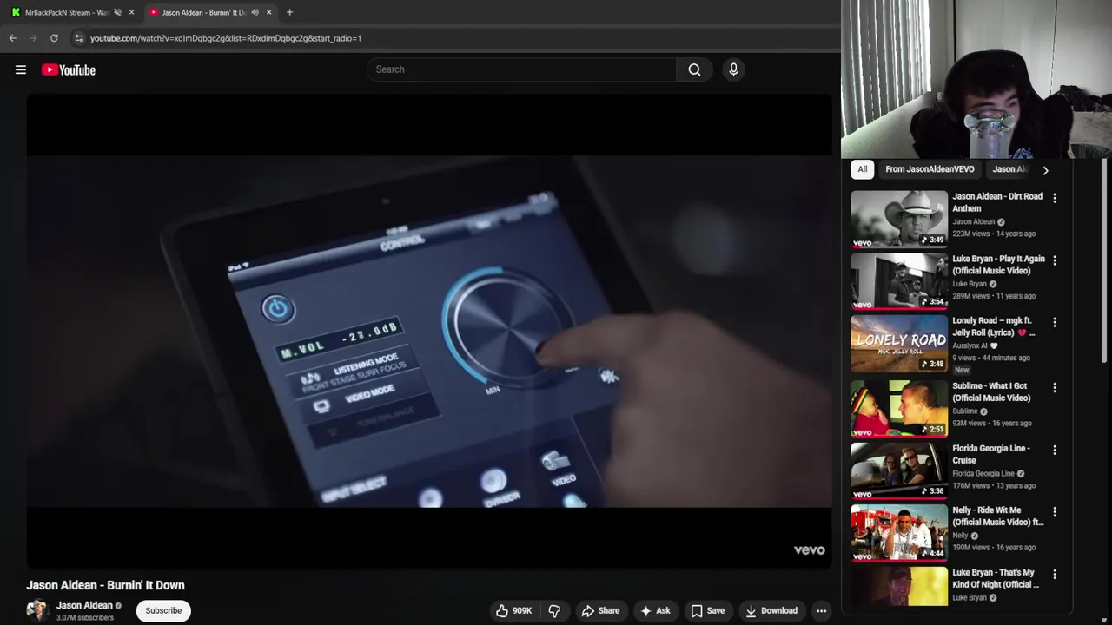Screen dimensions: 1112x625
Task: Select the All filter chip
Action: click(x=863, y=169)
